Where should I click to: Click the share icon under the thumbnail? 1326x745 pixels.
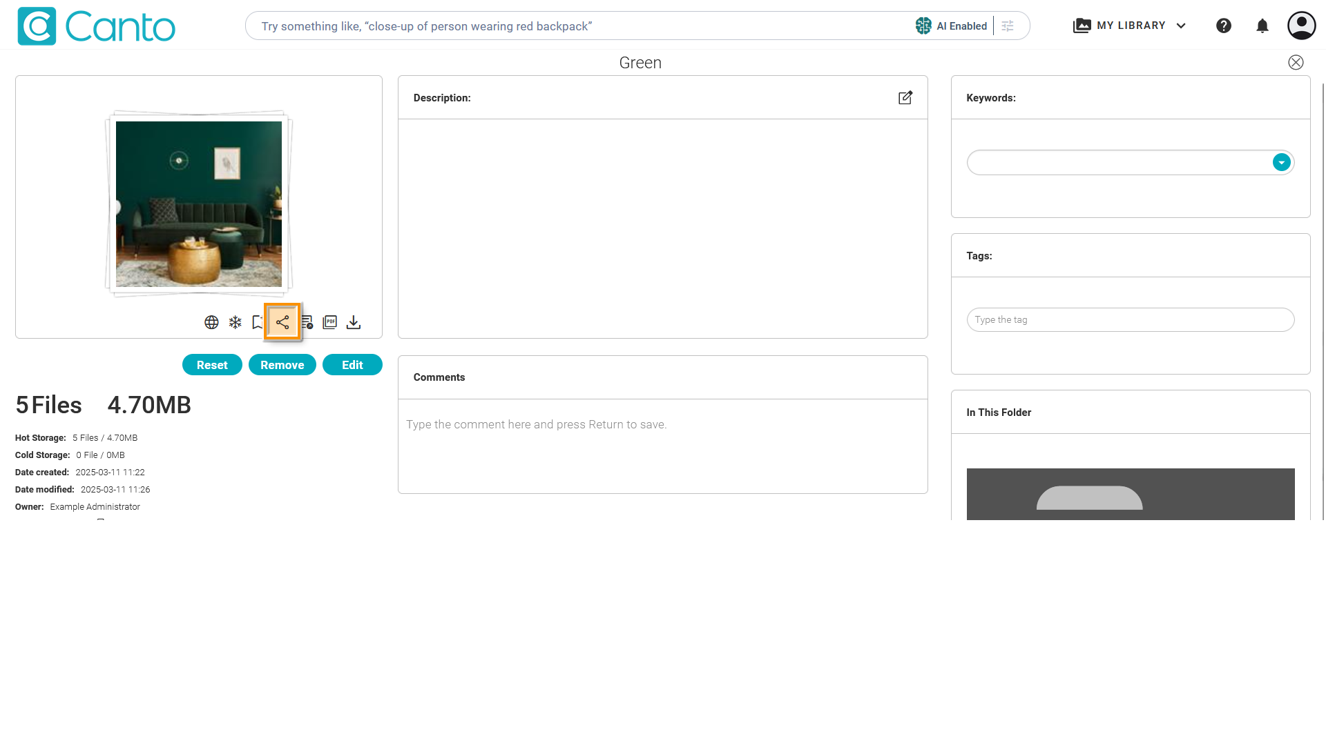pos(282,322)
